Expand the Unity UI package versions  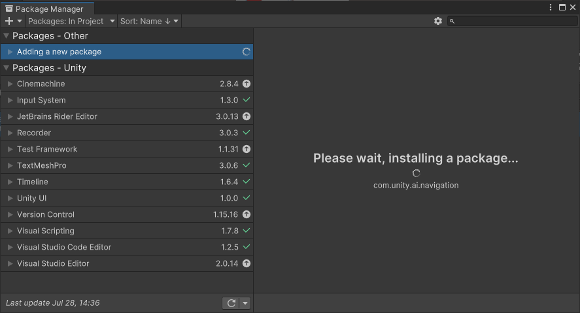click(10, 198)
